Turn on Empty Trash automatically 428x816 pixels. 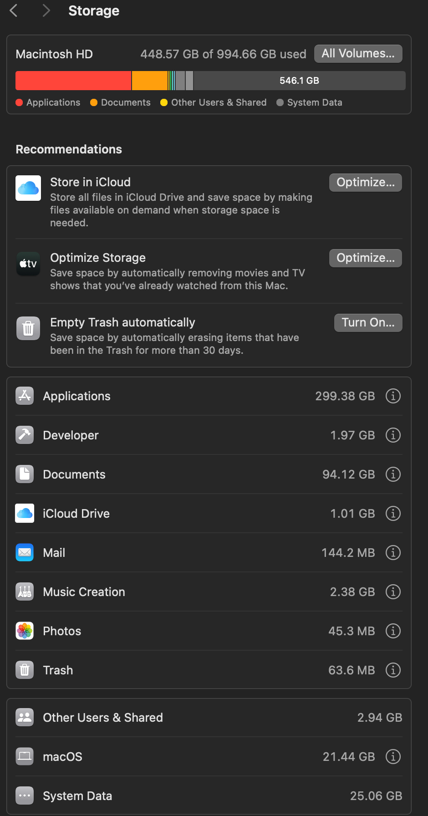[368, 323]
